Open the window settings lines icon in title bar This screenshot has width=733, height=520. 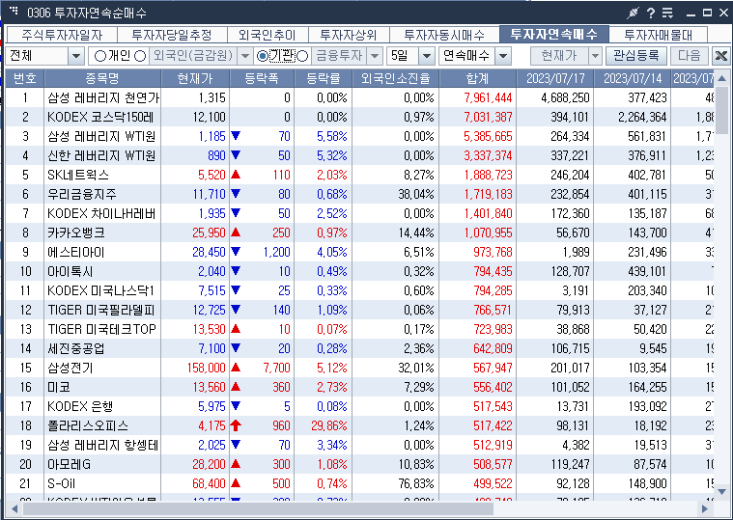pyautogui.click(x=667, y=14)
